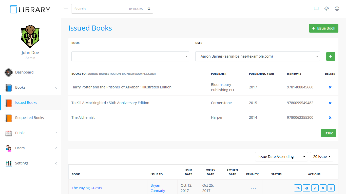The image size is (346, 194).
Task: Open The Paying Guests book link
Action: [87, 188]
